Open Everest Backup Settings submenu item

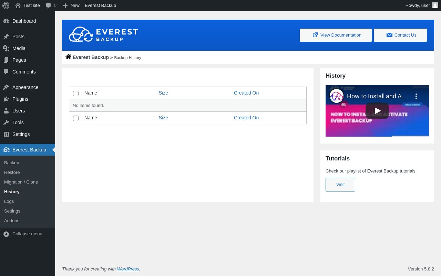click(28, 211)
